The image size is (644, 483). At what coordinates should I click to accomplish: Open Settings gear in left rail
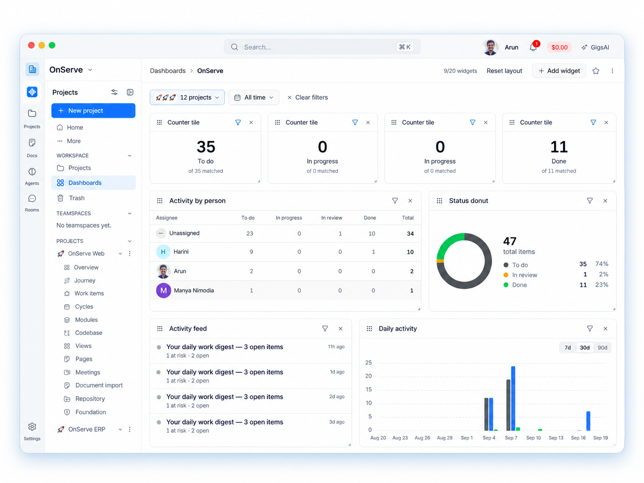pyautogui.click(x=32, y=431)
